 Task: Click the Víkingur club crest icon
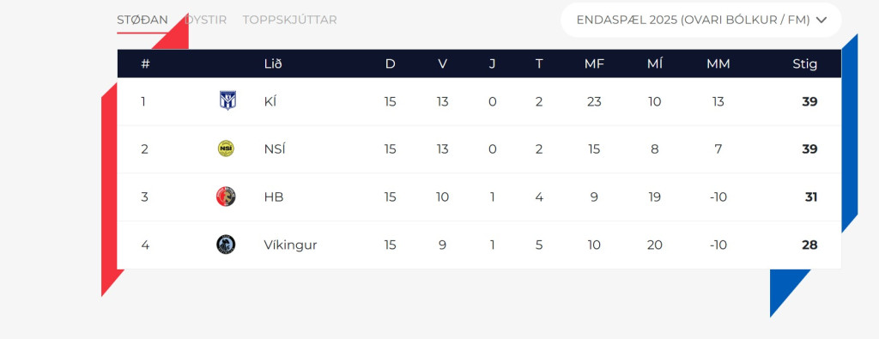click(226, 245)
